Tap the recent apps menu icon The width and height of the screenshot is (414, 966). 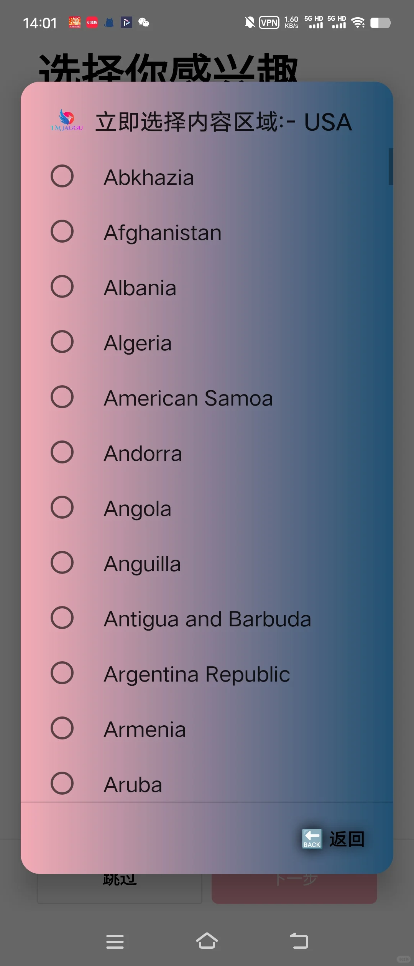[115, 941]
